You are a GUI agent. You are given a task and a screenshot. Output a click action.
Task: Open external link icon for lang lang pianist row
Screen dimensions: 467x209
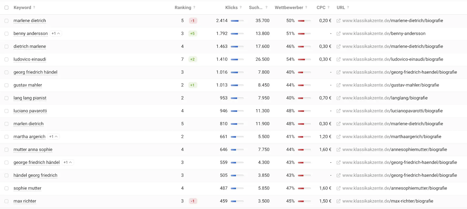(x=338, y=98)
